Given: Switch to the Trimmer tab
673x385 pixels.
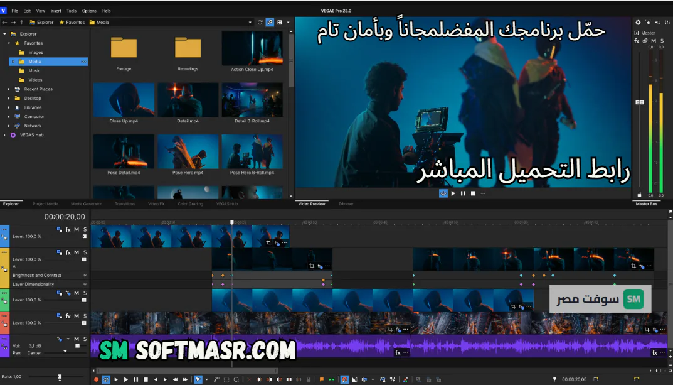Looking at the screenshot, I should coord(346,204).
